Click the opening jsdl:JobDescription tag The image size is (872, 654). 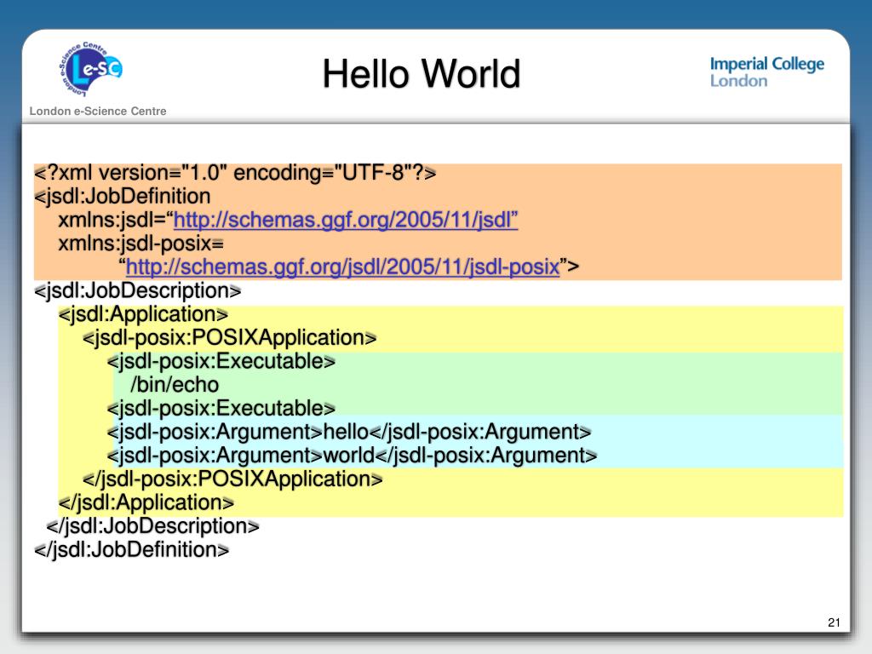(x=137, y=291)
